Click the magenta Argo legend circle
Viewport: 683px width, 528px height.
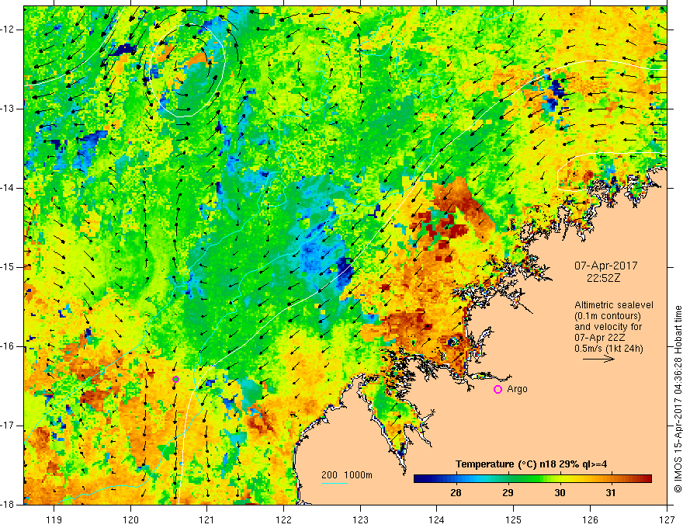coord(498,390)
